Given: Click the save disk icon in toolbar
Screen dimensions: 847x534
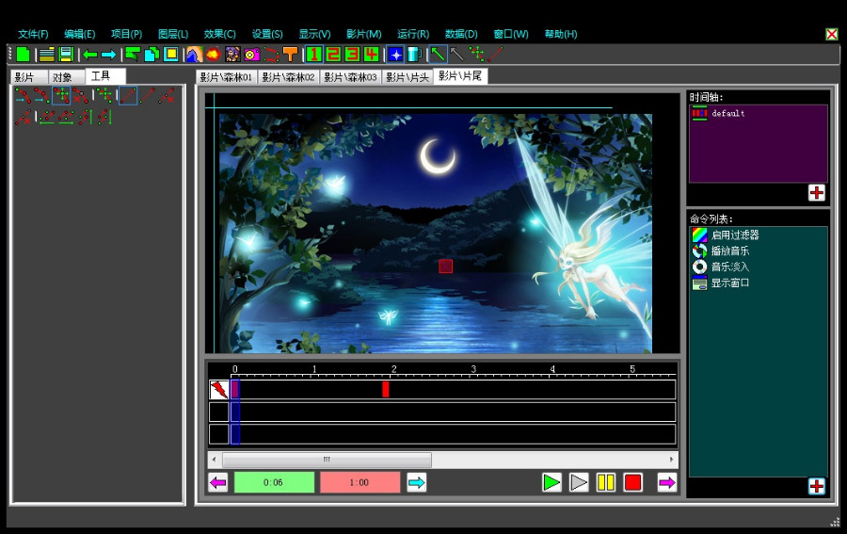Looking at the screenshot, I should point(66,55).
